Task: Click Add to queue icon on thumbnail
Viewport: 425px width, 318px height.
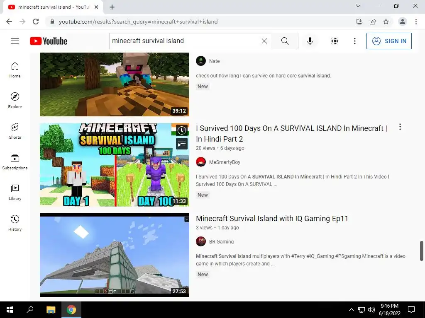Action: pos(182,144)
